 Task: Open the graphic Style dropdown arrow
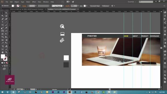click(87, 6)
